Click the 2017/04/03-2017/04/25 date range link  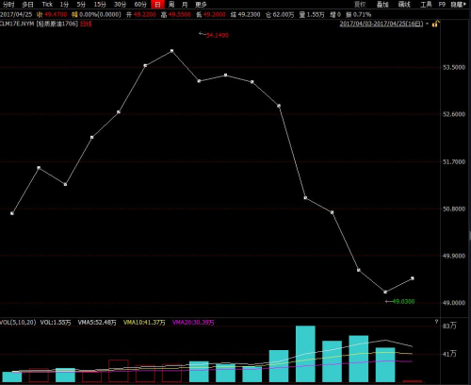pos(382,24)
